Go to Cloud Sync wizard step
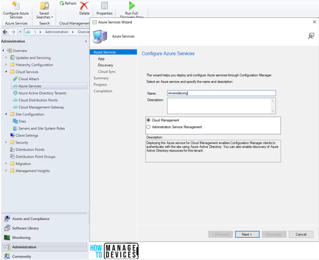 (107, 72)
